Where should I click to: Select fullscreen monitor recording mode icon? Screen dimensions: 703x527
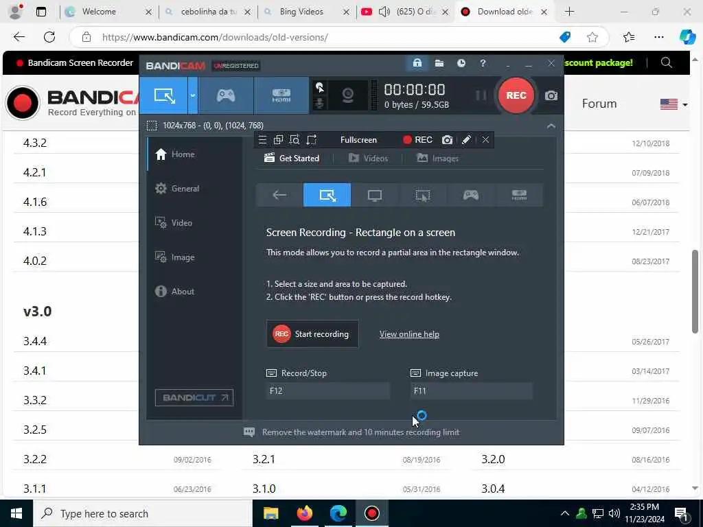coord(375,195)
